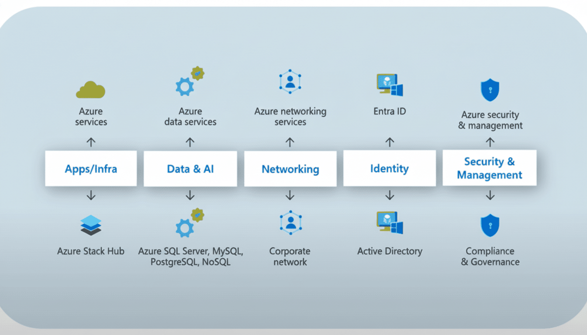587x335 pixels.
Task: Click the Identity box
Action: pyautogui.click(x=389, y=168)
